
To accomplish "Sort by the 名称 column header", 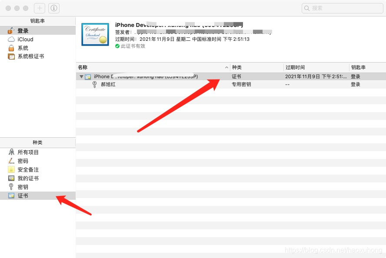I will point(153,67).
